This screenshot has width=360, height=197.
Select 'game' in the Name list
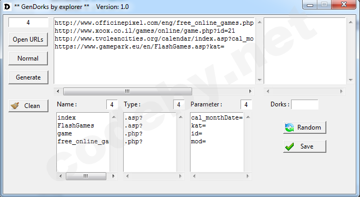(x=65, y=134)
